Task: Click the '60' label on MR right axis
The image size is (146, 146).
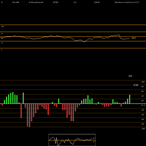Action: 142,91
